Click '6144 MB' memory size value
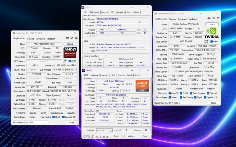Viewport: 236px width, 147px height. pyautogui.click(x=35, y=87)
